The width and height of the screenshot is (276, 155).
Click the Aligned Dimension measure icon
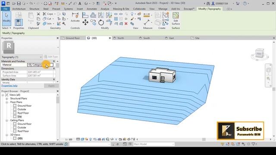pyautogui.click(x=147, y=15)
